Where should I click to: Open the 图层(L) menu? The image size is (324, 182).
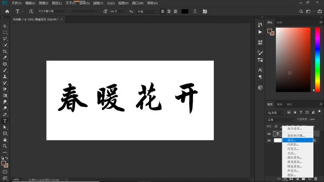pyautogui.click(x=57, y=3)
